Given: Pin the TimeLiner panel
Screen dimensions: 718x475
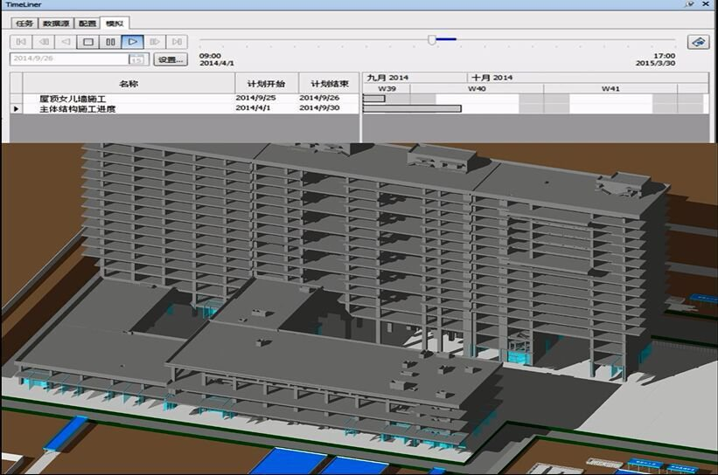Looking at the screenshot, I should pyautogui.click(x=690, y=4).
